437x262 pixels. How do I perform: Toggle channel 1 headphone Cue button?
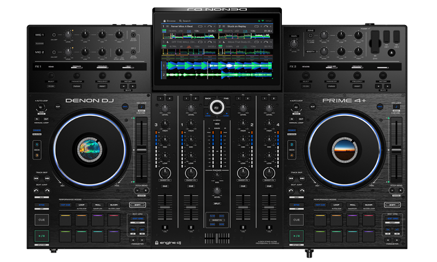(191, 186)
